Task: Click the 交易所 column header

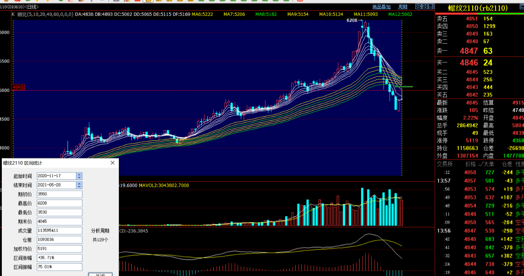Action: click(x=444, y=164)
